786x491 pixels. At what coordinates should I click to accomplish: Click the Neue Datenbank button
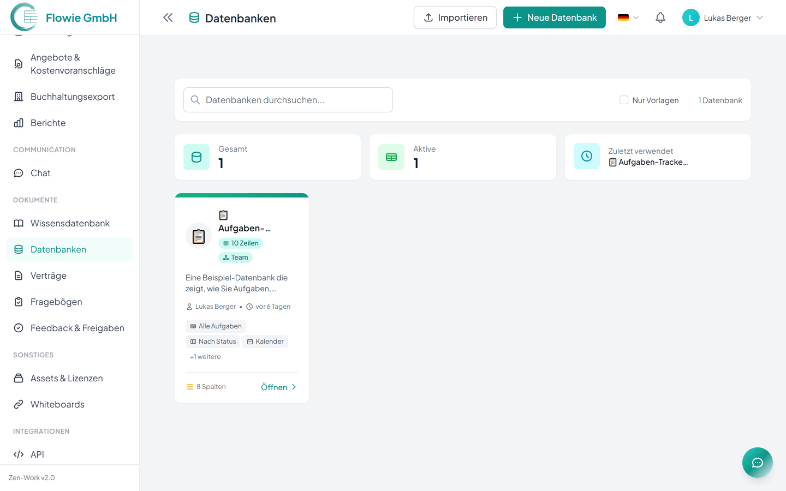click(554, 17)
